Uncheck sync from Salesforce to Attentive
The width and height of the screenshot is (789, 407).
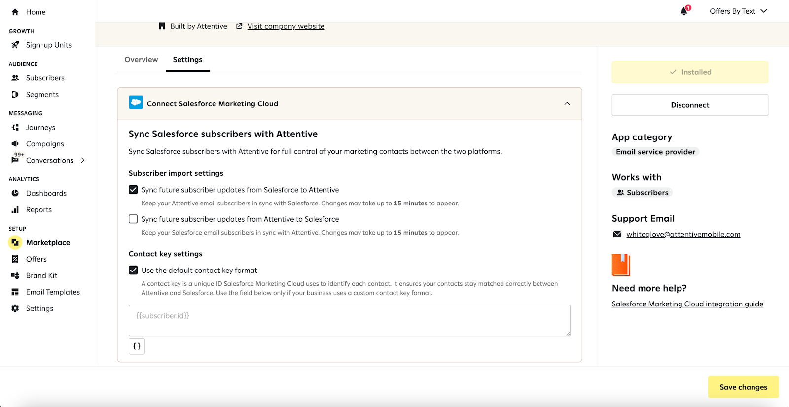pos(133,190)
